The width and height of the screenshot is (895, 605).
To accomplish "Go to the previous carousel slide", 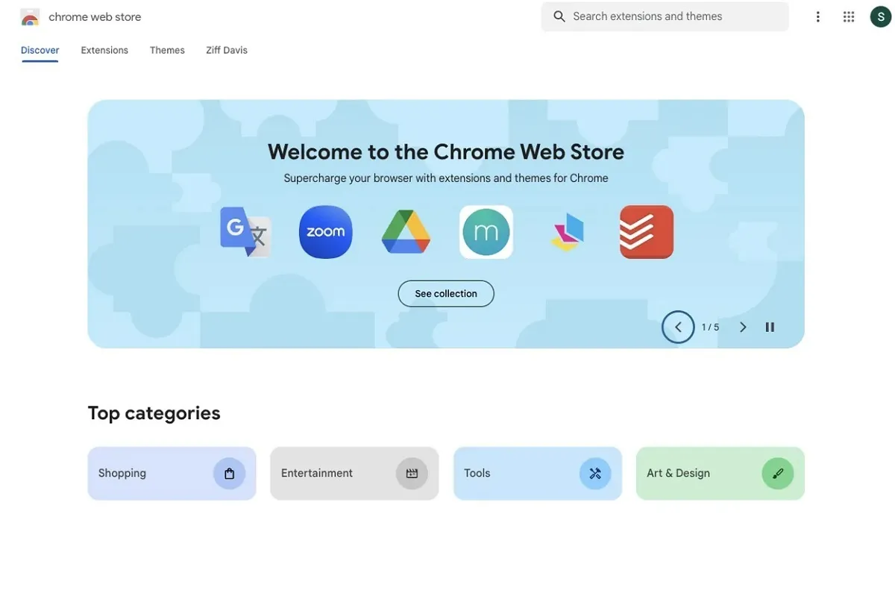I will tap(678, 327).
